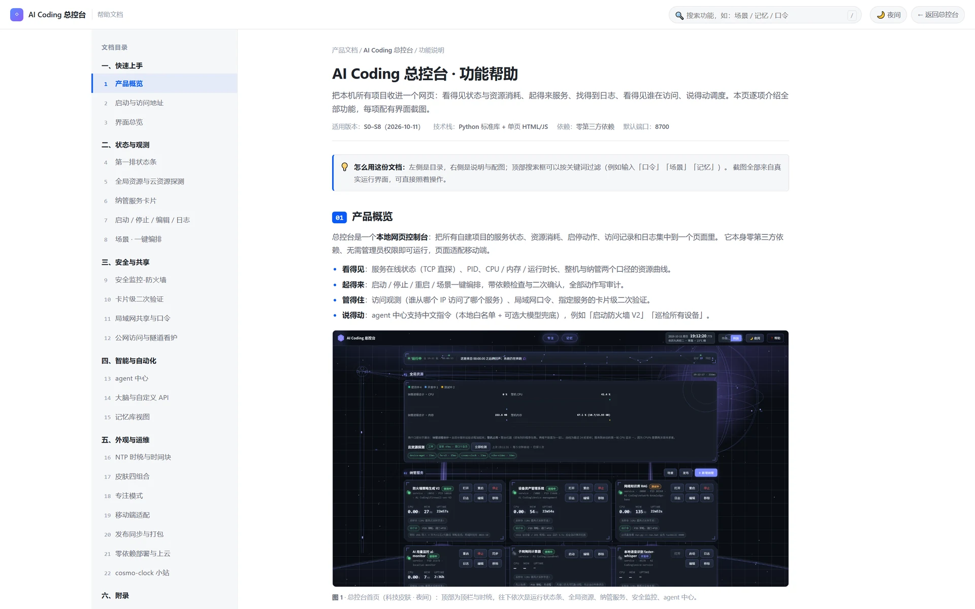Open 记忆库视图 entry

pos(165,417)
